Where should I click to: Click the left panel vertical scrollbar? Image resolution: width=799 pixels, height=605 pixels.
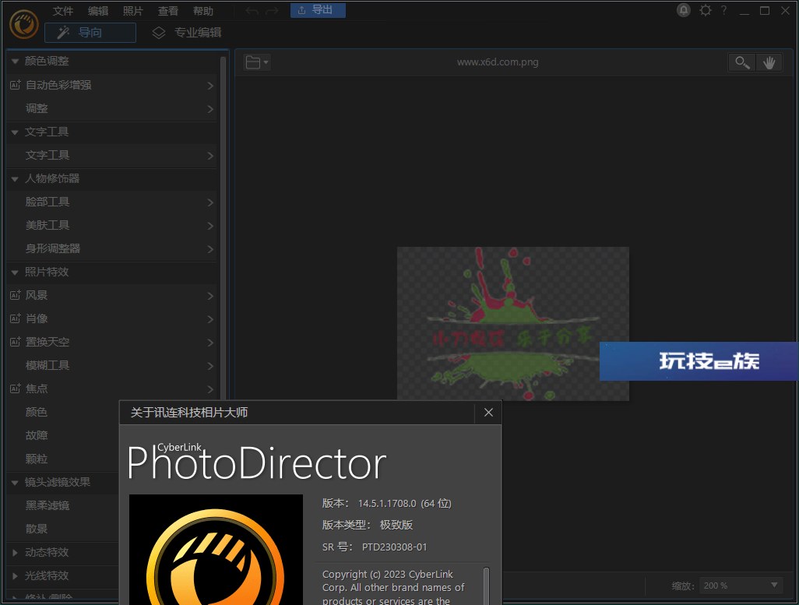pos(223,230)
